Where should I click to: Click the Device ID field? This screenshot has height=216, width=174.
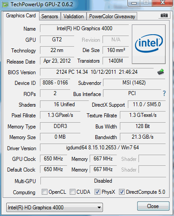(55, 83)
